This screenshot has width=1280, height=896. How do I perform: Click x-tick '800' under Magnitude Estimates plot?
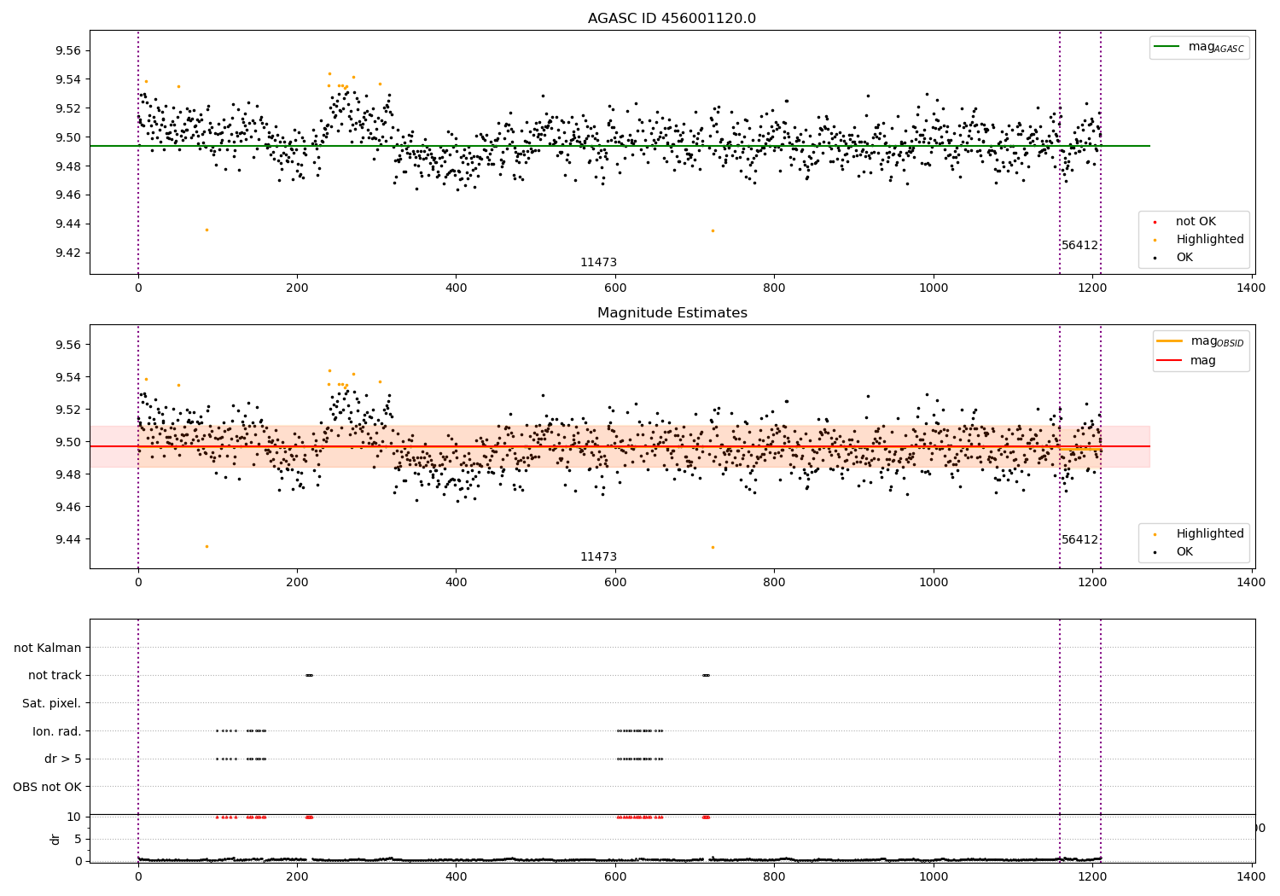[x=774, y=583]
